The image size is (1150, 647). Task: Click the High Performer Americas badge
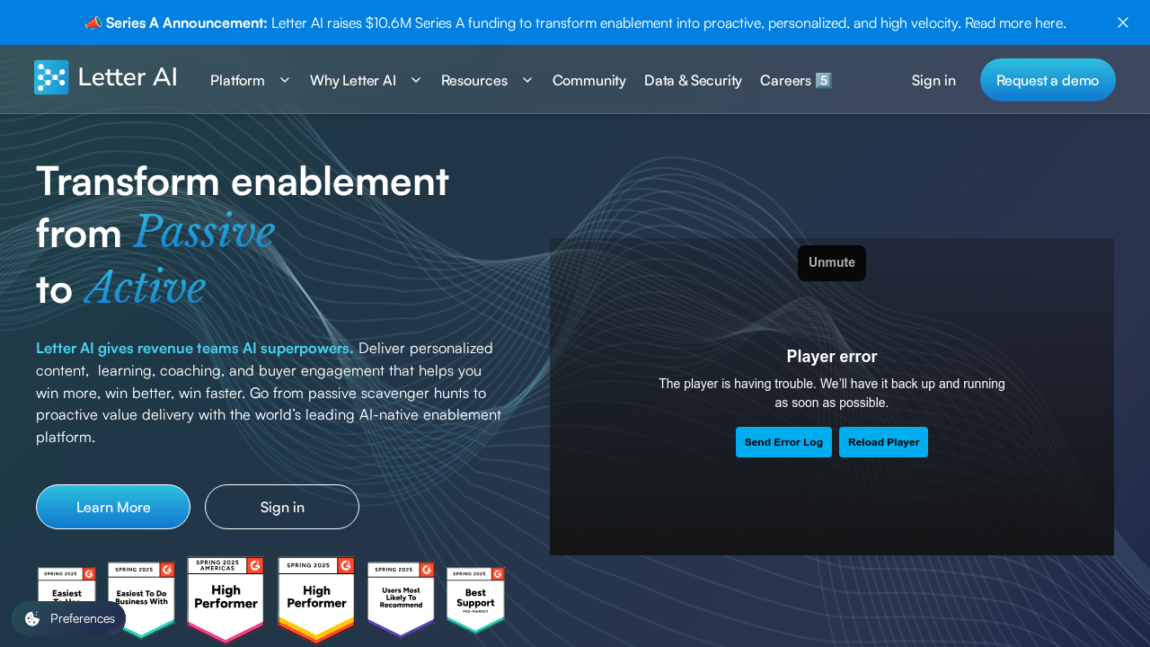226,598
